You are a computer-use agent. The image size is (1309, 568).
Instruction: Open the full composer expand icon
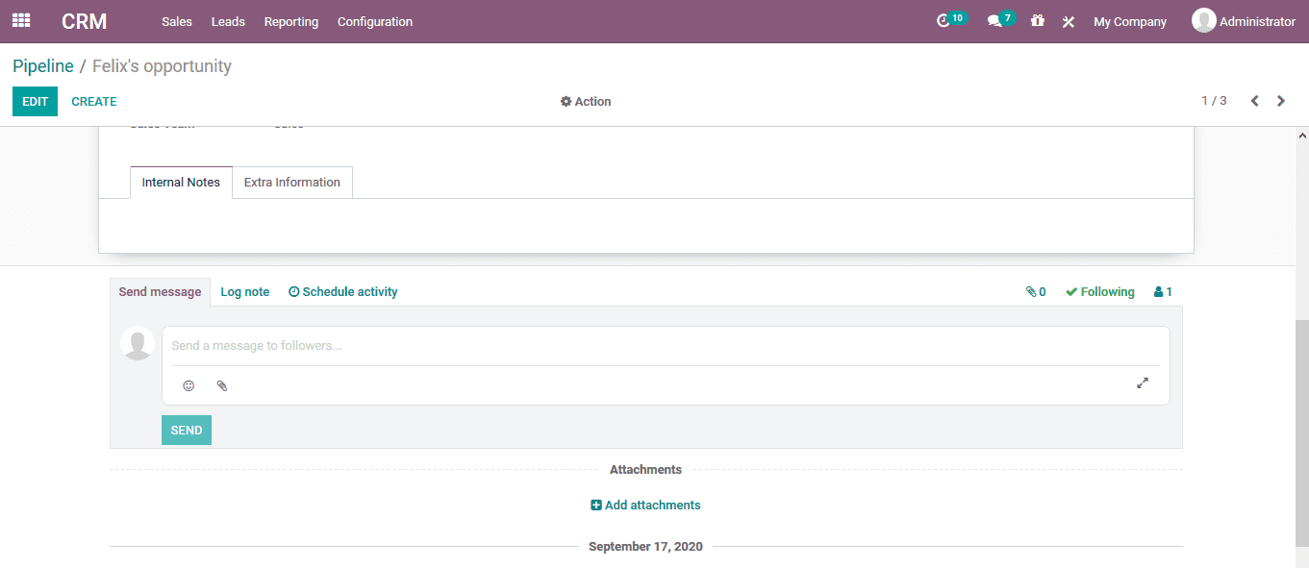click(1142, 383)
